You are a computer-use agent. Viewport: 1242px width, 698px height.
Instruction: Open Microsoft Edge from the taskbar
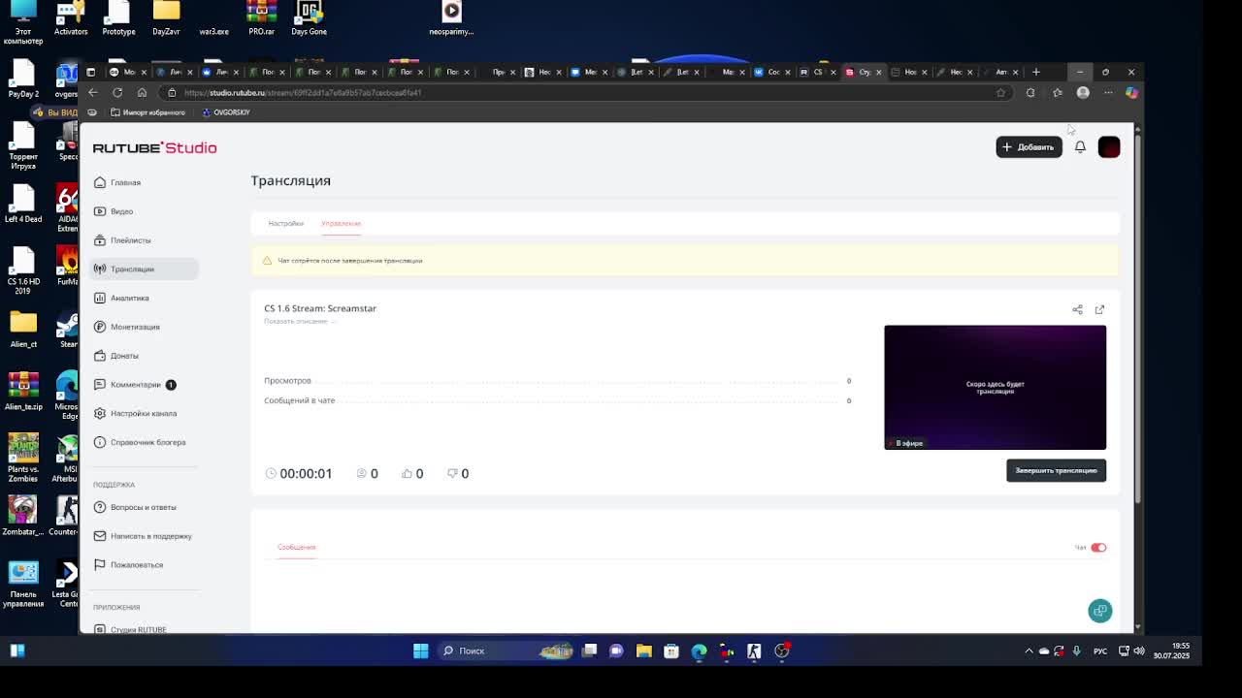coord(699,650)
